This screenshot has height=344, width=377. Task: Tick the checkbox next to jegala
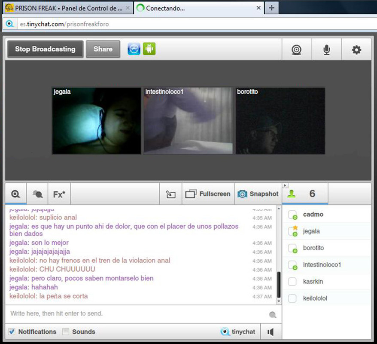292,231
